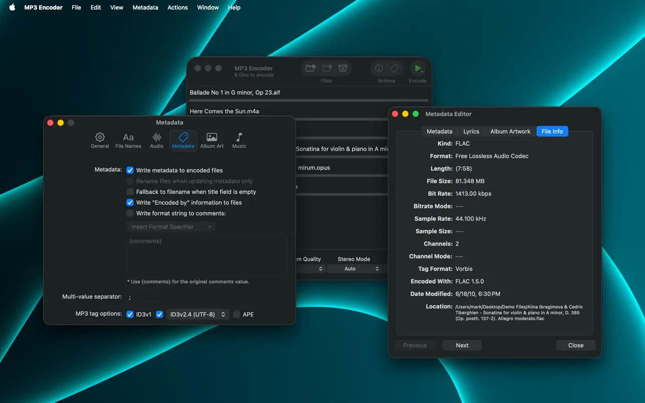Select the File Info tab
Screen dimensions: 645x403
552,131
